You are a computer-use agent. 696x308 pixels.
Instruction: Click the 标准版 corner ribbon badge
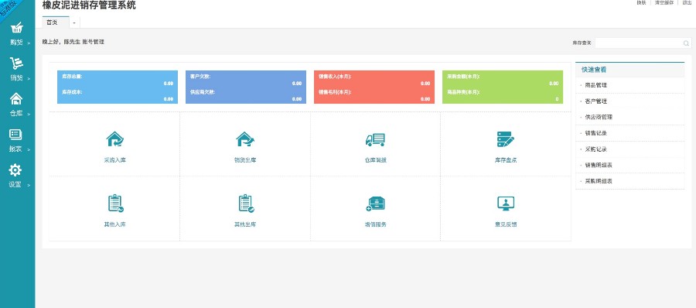pos(8,8)
